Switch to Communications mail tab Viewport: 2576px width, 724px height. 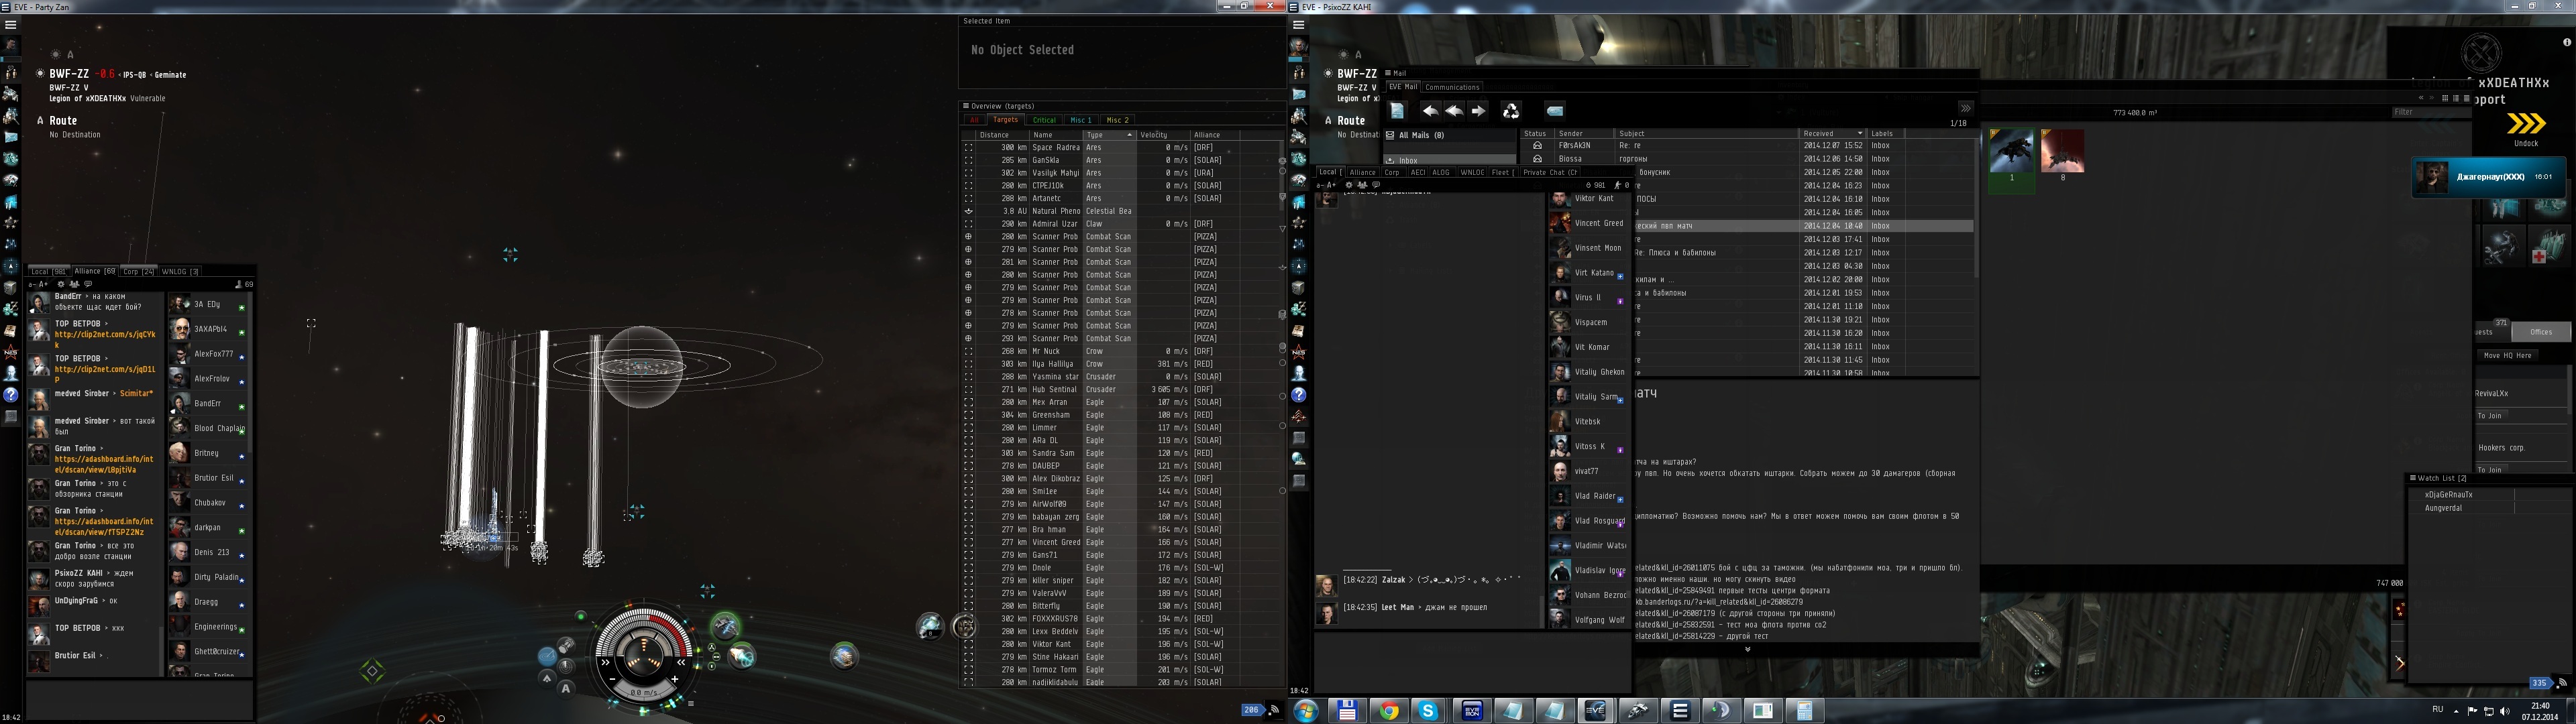coord(1452,87)
